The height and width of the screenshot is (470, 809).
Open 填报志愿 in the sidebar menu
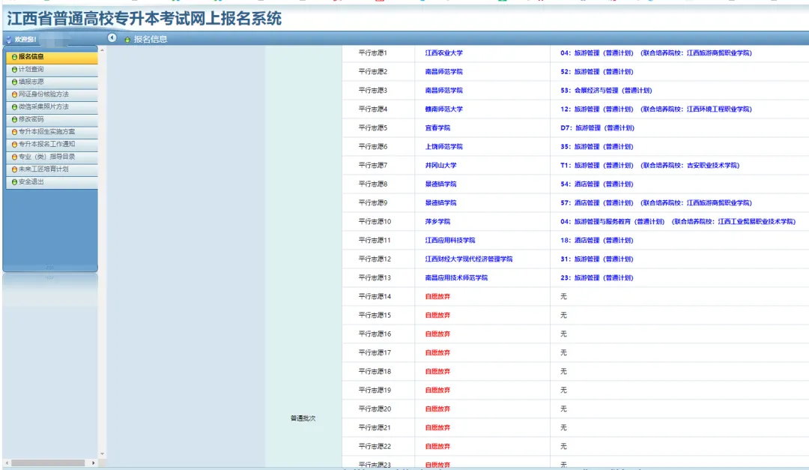tap(52, 82)
